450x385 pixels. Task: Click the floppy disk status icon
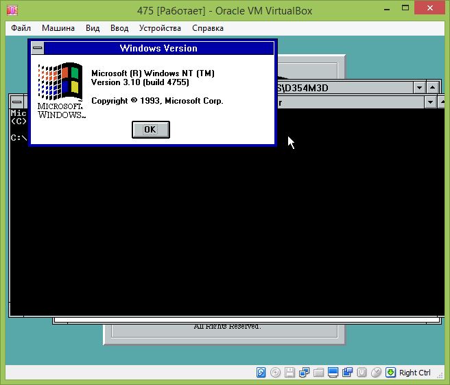[x=289, y=373]
